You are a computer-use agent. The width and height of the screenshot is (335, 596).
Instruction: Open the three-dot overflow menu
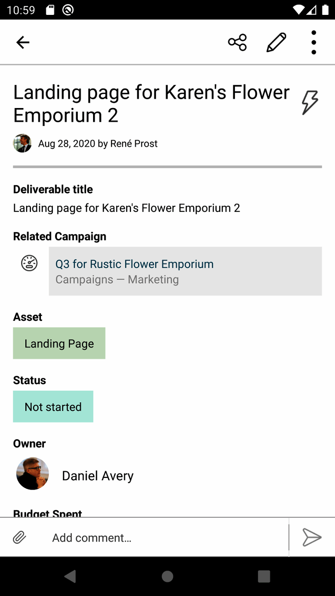(x=314, y=42)
